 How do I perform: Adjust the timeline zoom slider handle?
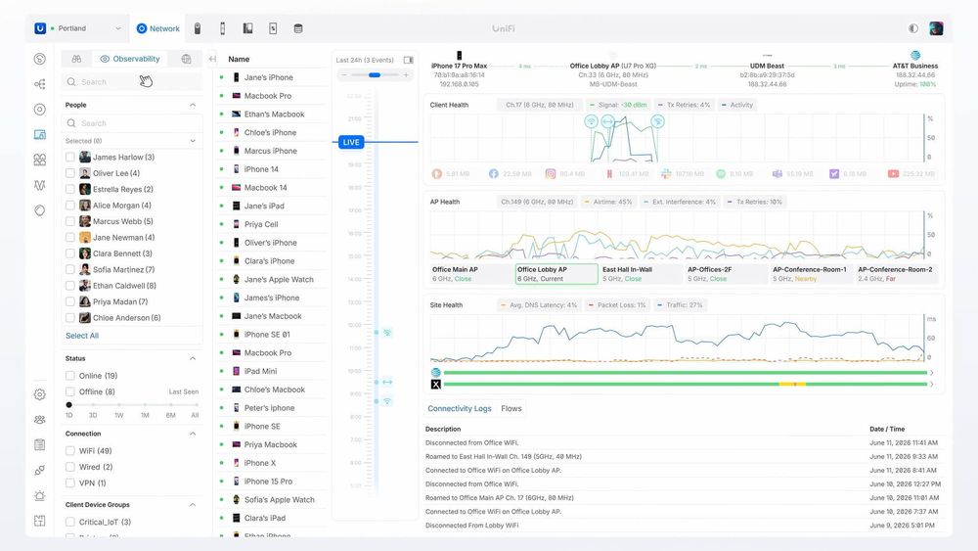[375, 75]
